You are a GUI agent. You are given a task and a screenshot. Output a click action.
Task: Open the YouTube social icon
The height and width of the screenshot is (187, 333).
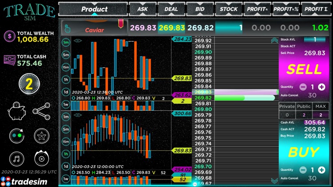click(x=8, y=179)
